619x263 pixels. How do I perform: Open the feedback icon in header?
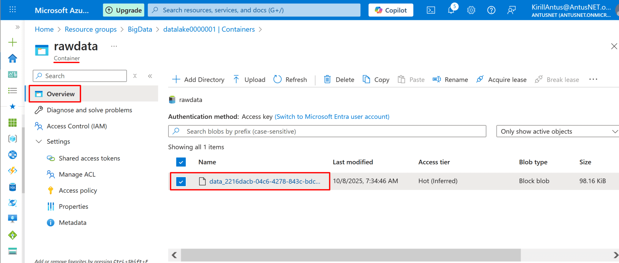coord(511,10)
